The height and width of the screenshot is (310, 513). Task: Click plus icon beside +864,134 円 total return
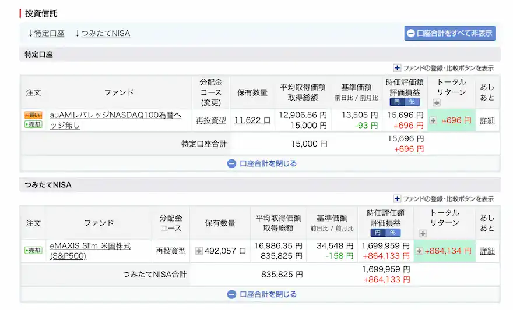(419, 251)
